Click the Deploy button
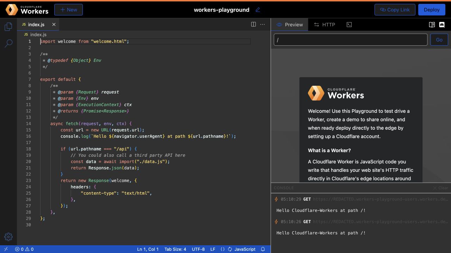Viewport: 451px width, 253px height. 432,10
